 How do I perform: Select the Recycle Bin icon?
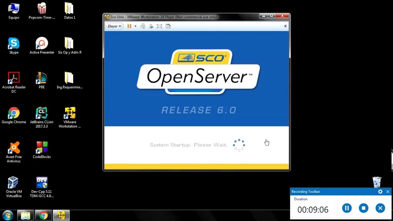[377, 182]
